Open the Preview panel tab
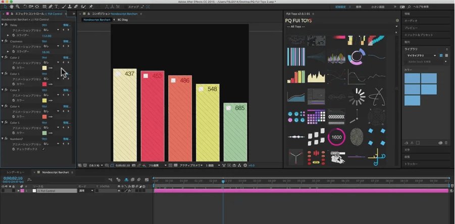 tap(411, 28)
